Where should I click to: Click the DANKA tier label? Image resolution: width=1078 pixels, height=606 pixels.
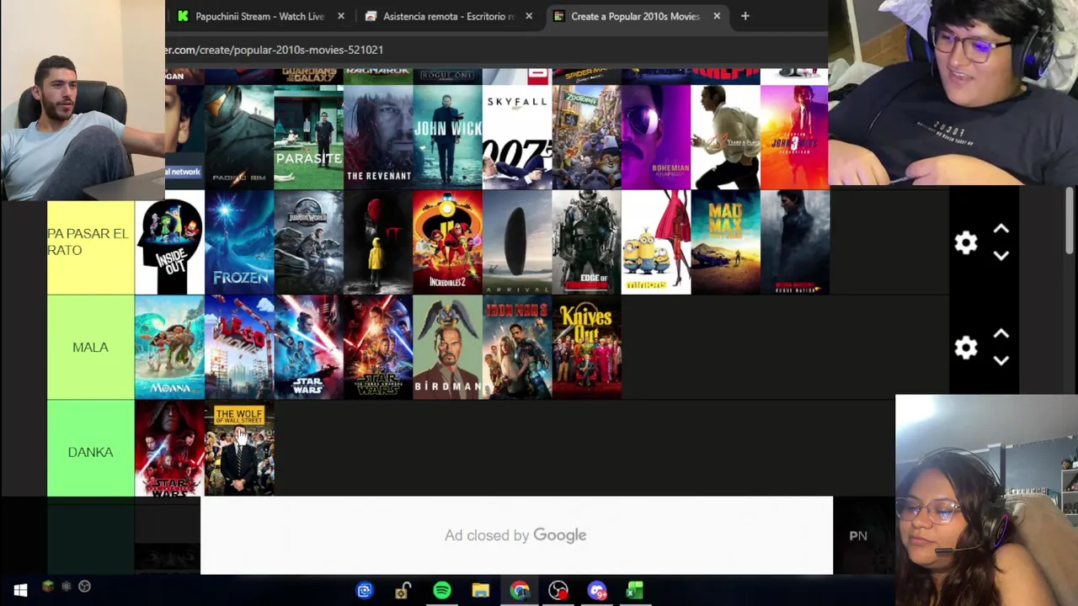[90, 450]
